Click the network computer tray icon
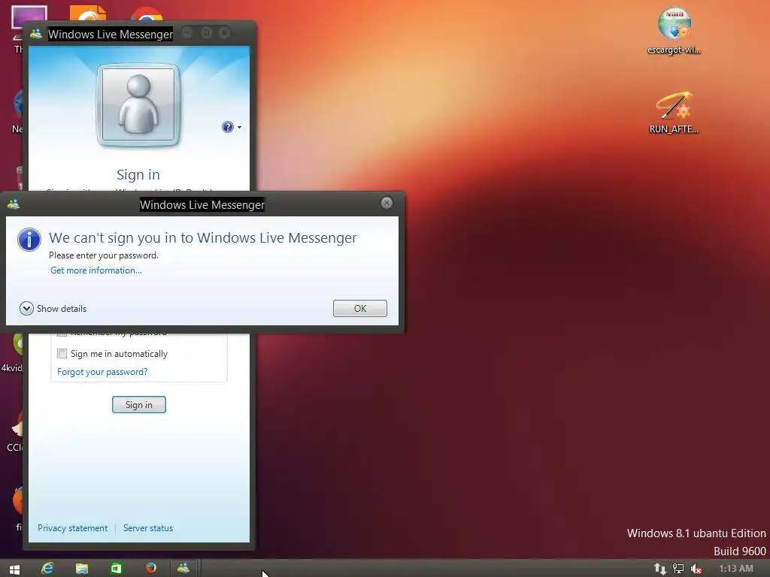The height and width of the screenshot is (577, 770). pyautogui.click(x=678, y=569)
